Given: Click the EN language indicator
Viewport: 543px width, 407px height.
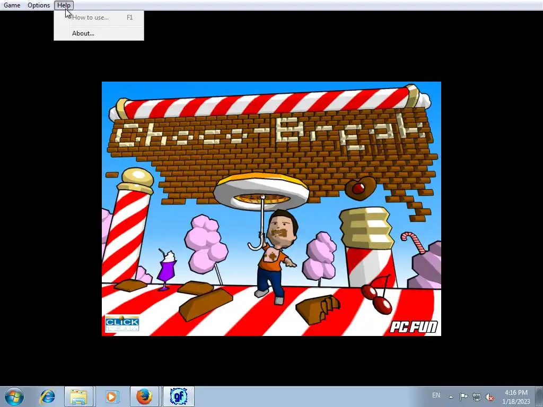Looking at the screenshot, I should pos(436,395).
